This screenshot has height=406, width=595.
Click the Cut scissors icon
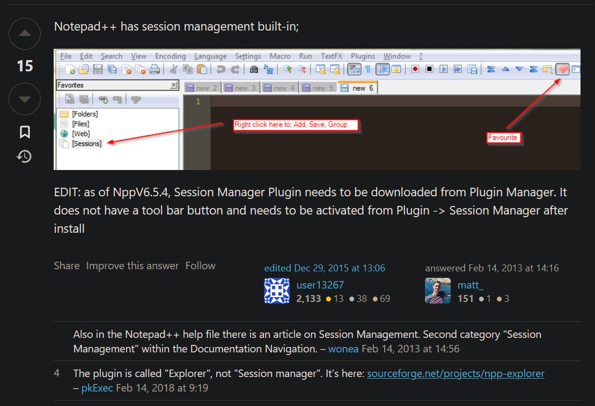[173, 69]
